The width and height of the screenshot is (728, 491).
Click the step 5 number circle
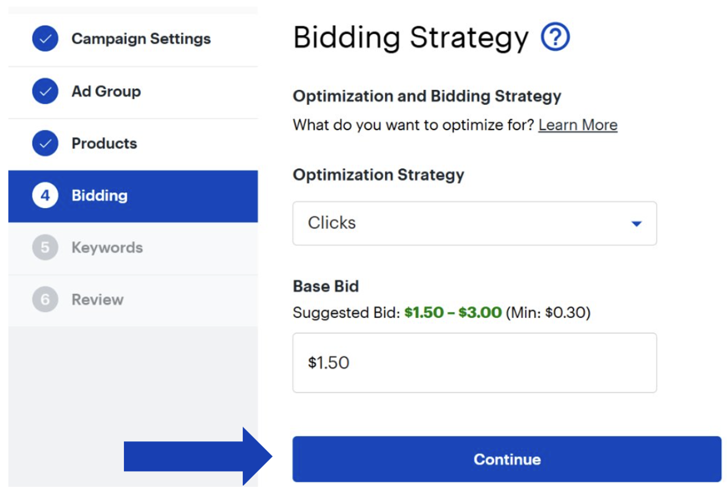pos(45,248)
